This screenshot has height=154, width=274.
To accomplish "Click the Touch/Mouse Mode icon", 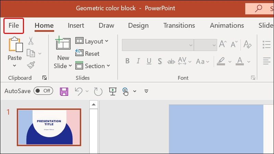I will click(125, 91).
